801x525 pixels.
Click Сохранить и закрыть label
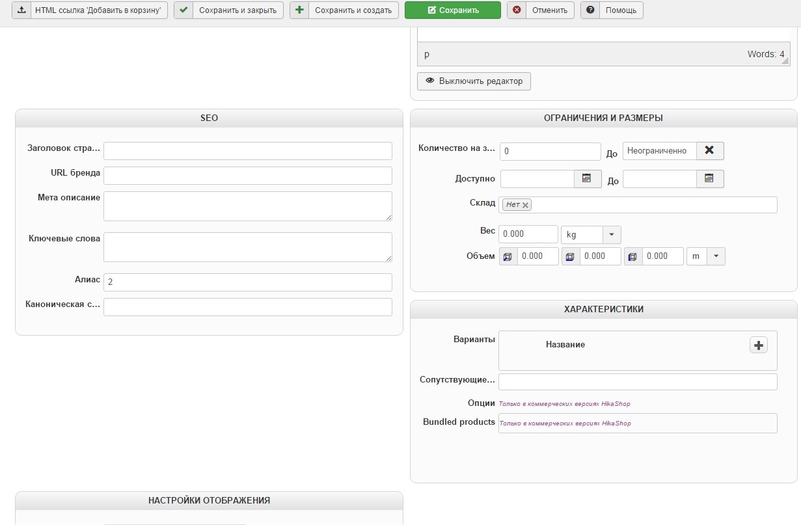coord(238,10)
